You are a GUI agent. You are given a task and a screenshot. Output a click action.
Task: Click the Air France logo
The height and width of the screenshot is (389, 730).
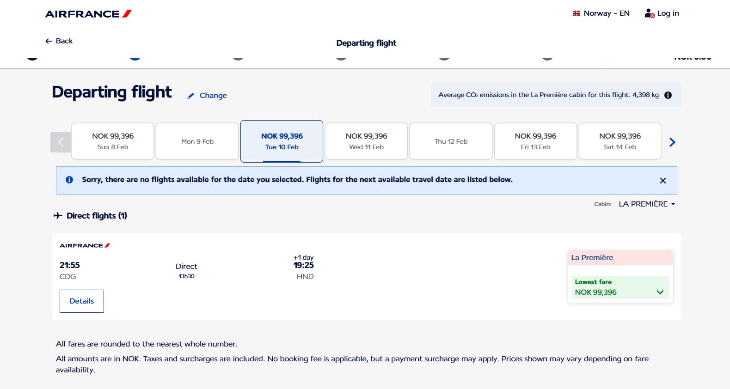[88, 14]
